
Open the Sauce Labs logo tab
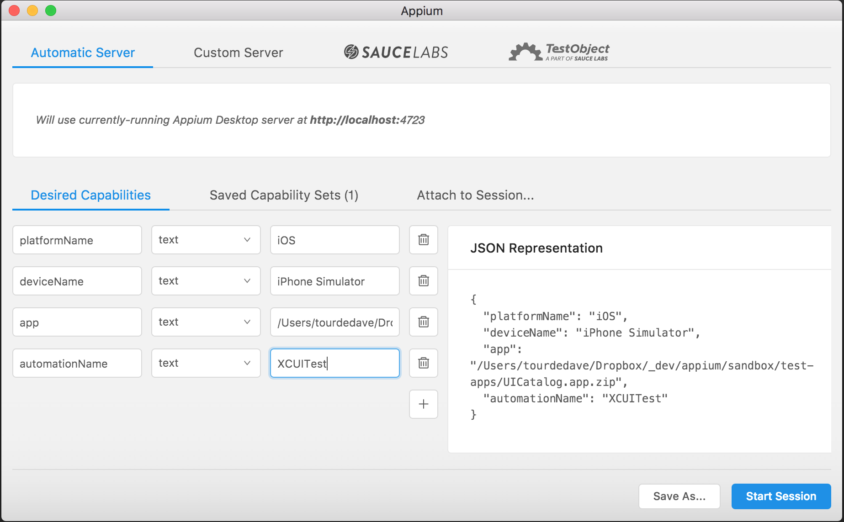click(x=396, y=53)
